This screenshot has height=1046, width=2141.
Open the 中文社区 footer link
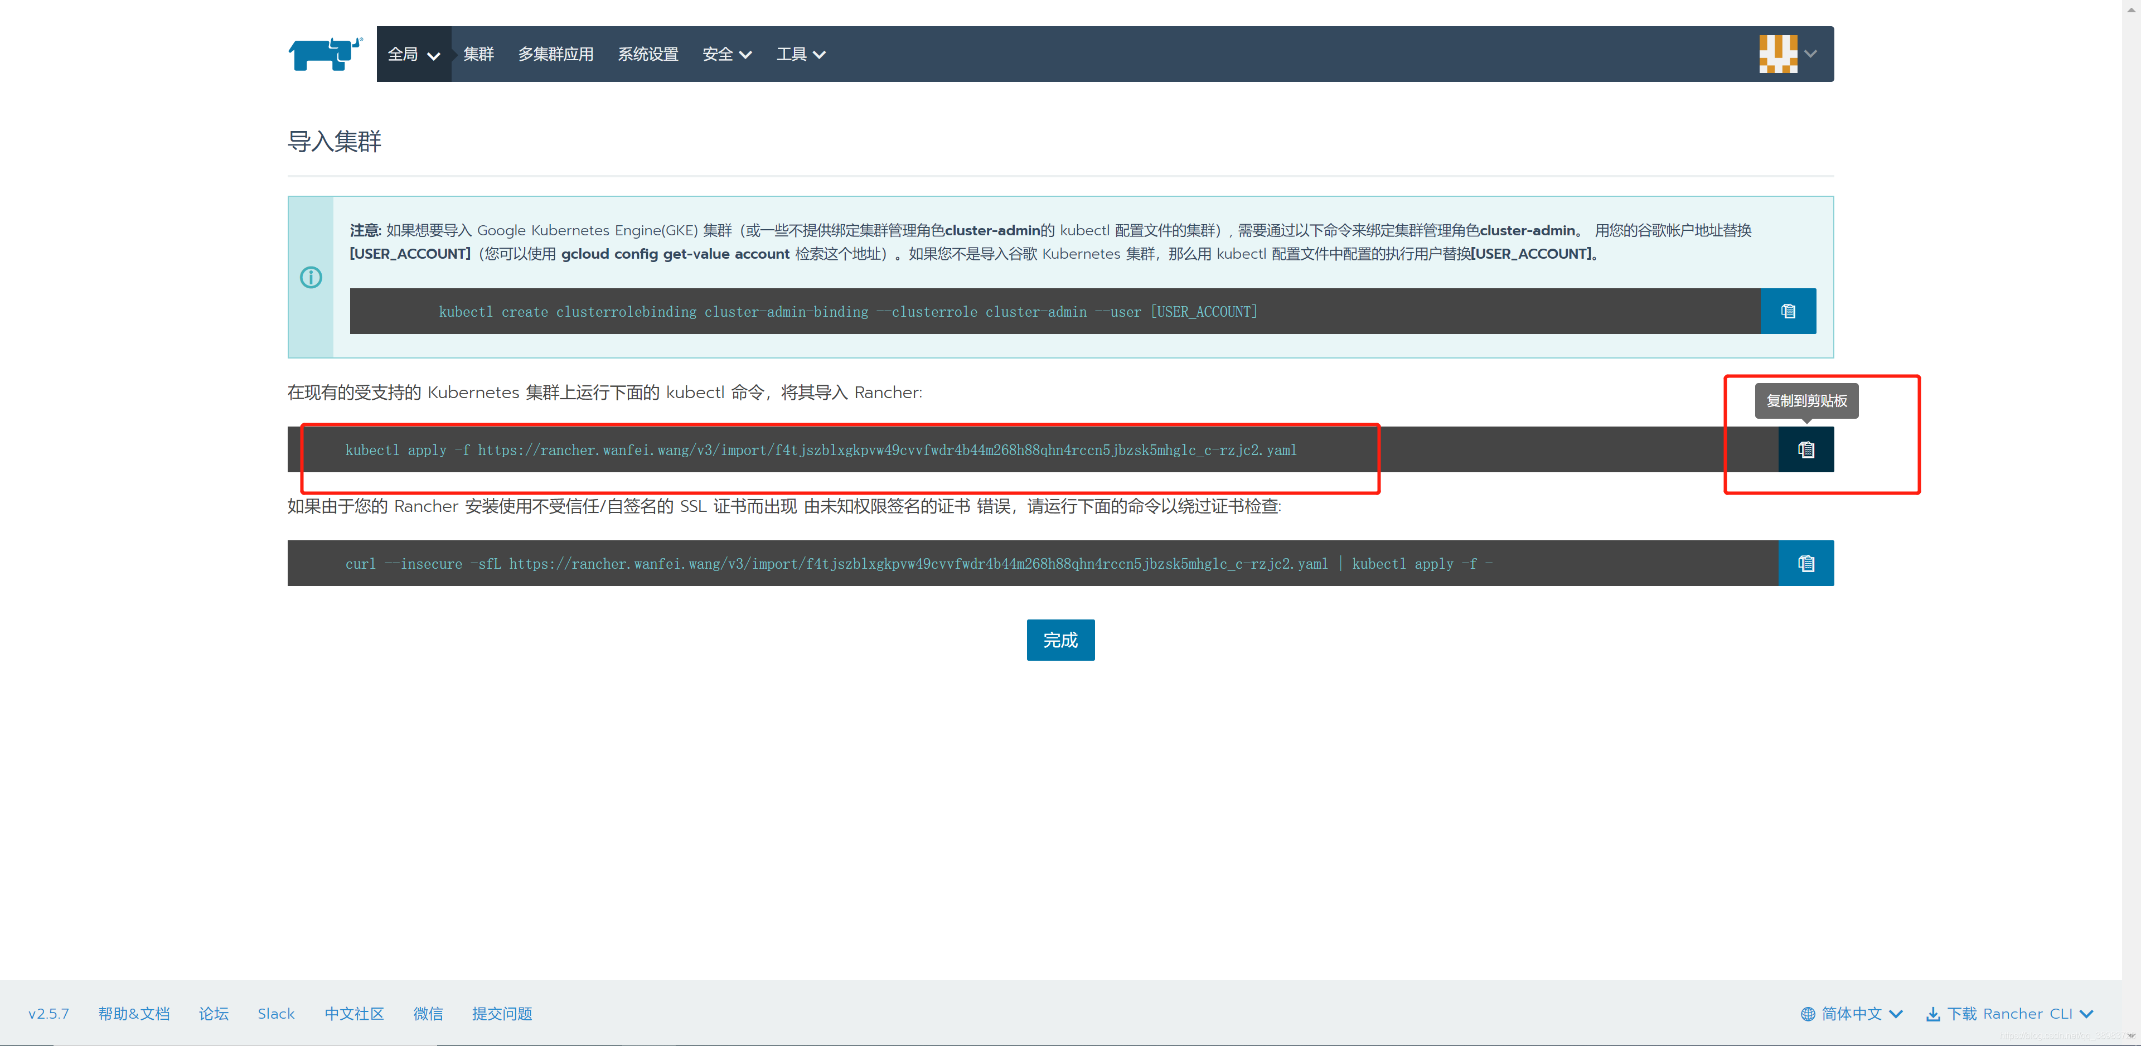354,1014
